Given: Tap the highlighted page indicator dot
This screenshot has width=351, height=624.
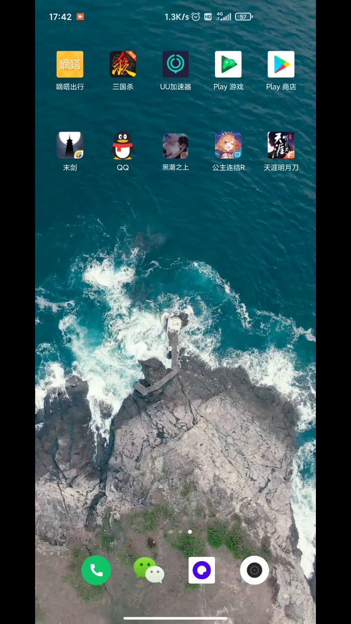Looking at the screenshot, I should 190,532.
